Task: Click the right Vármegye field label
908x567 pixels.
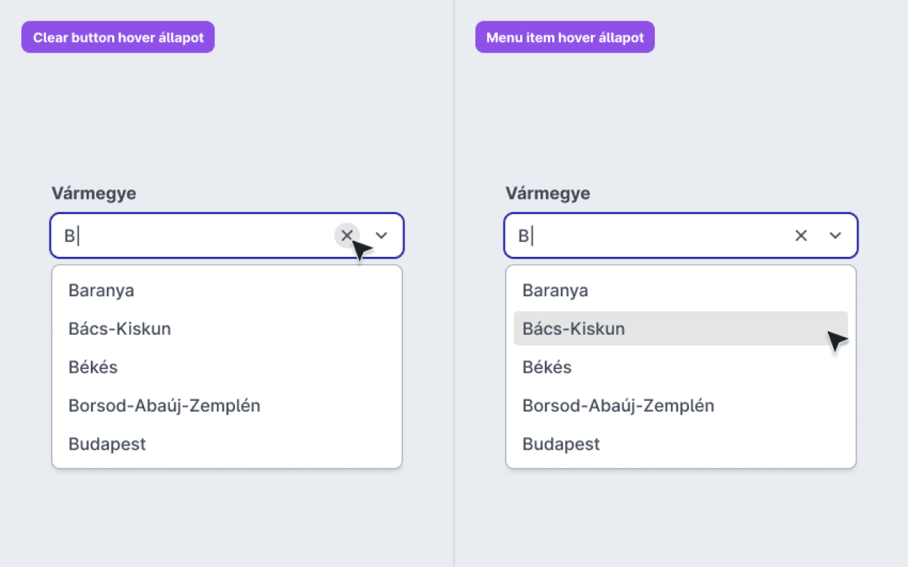Action: [548, 193]
